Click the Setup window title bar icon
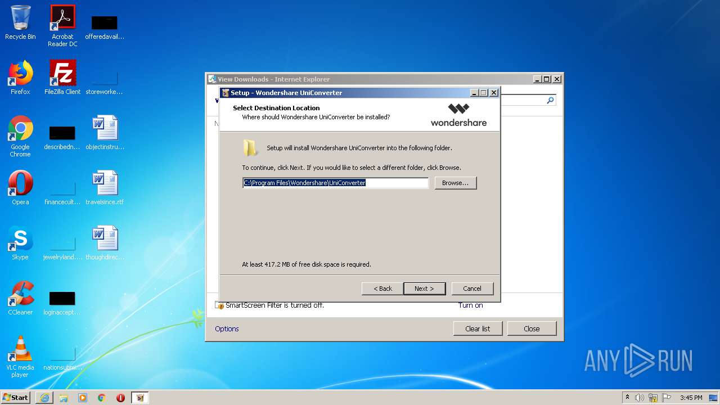This screenshot has height=405, width=720. point(225,93)
